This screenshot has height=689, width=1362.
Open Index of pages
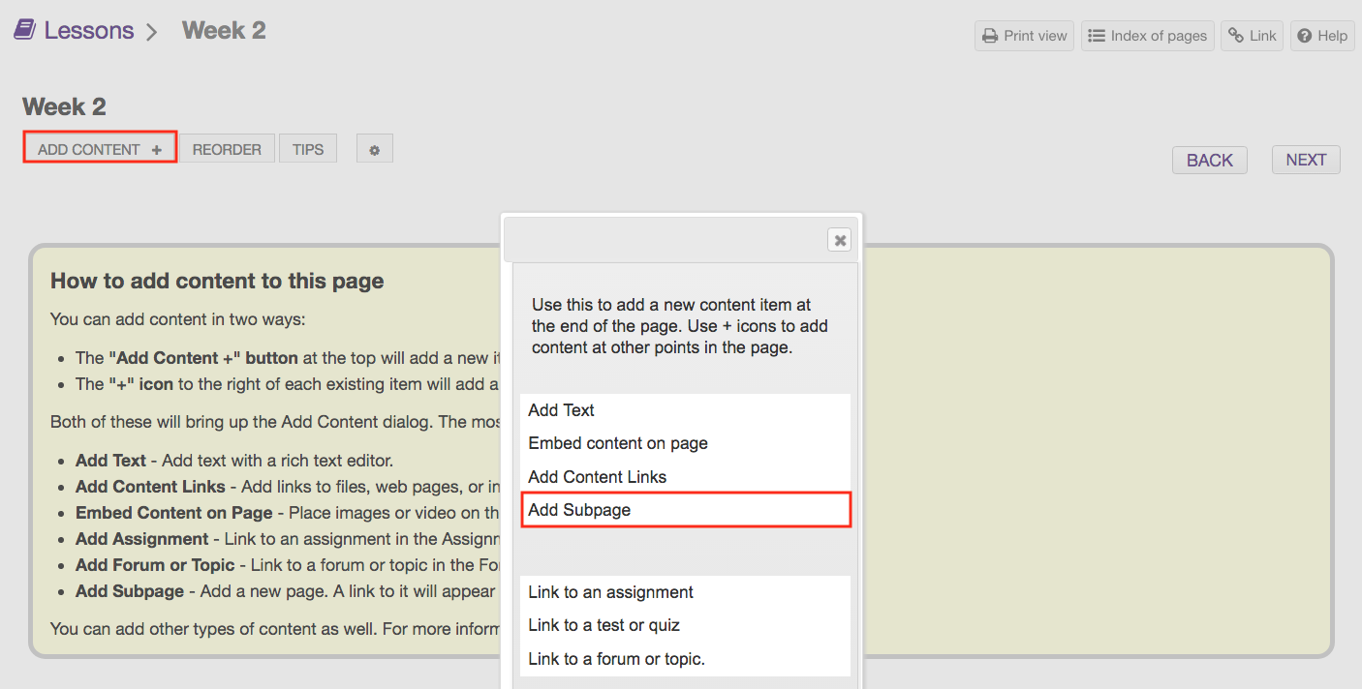1147,36
